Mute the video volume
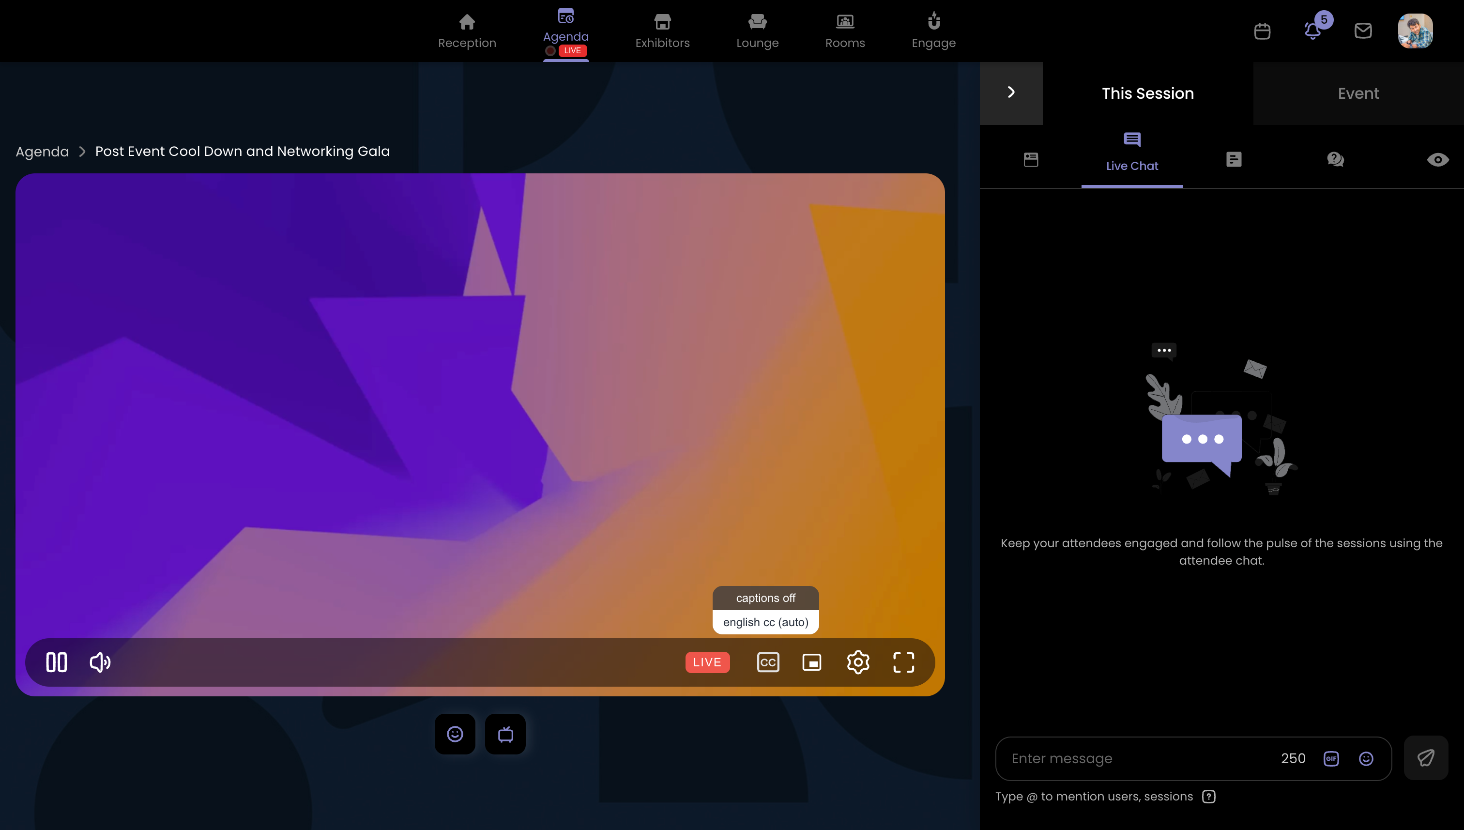 tap(100, 662)
